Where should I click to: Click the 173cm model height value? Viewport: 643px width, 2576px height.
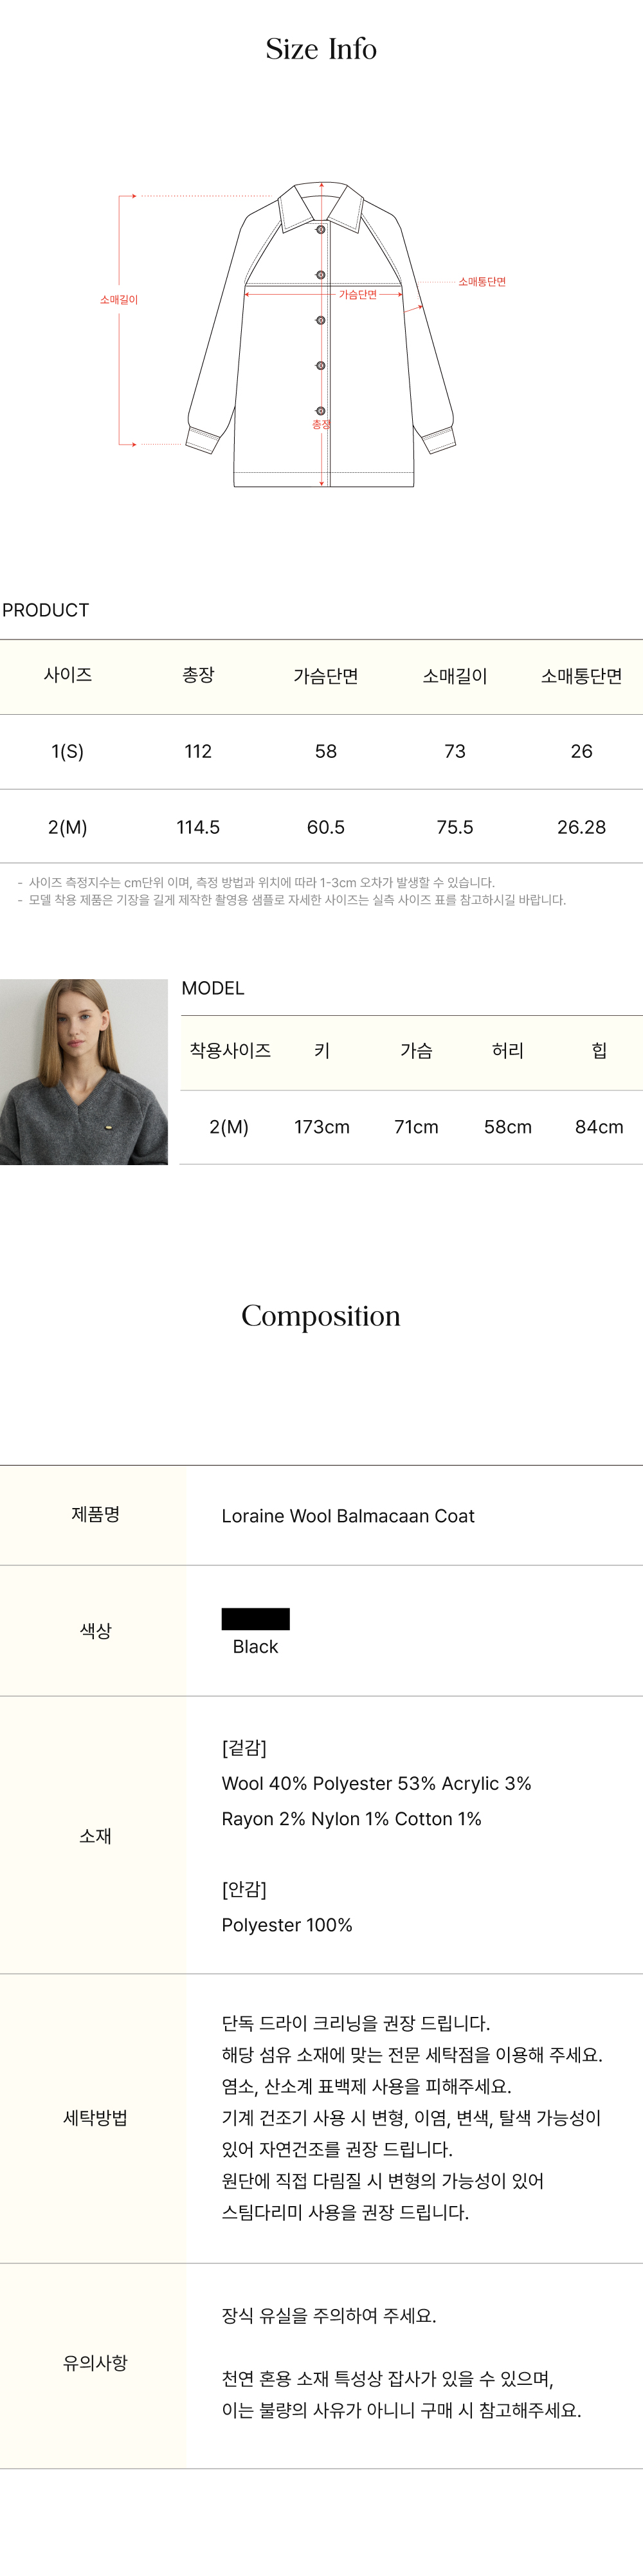(x=322, y=1127)
